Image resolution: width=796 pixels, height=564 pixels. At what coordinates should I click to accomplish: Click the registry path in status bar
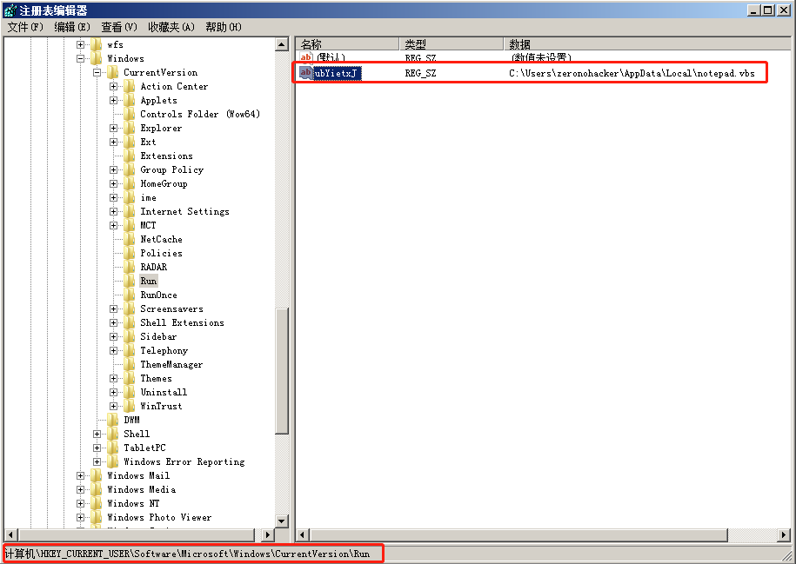click(x=187, y=554)
